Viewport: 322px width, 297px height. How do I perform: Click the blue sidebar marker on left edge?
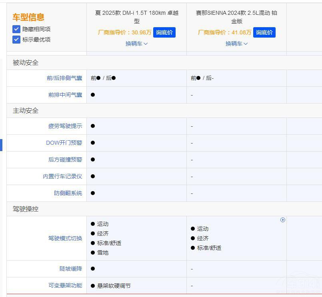coord(1,145)
